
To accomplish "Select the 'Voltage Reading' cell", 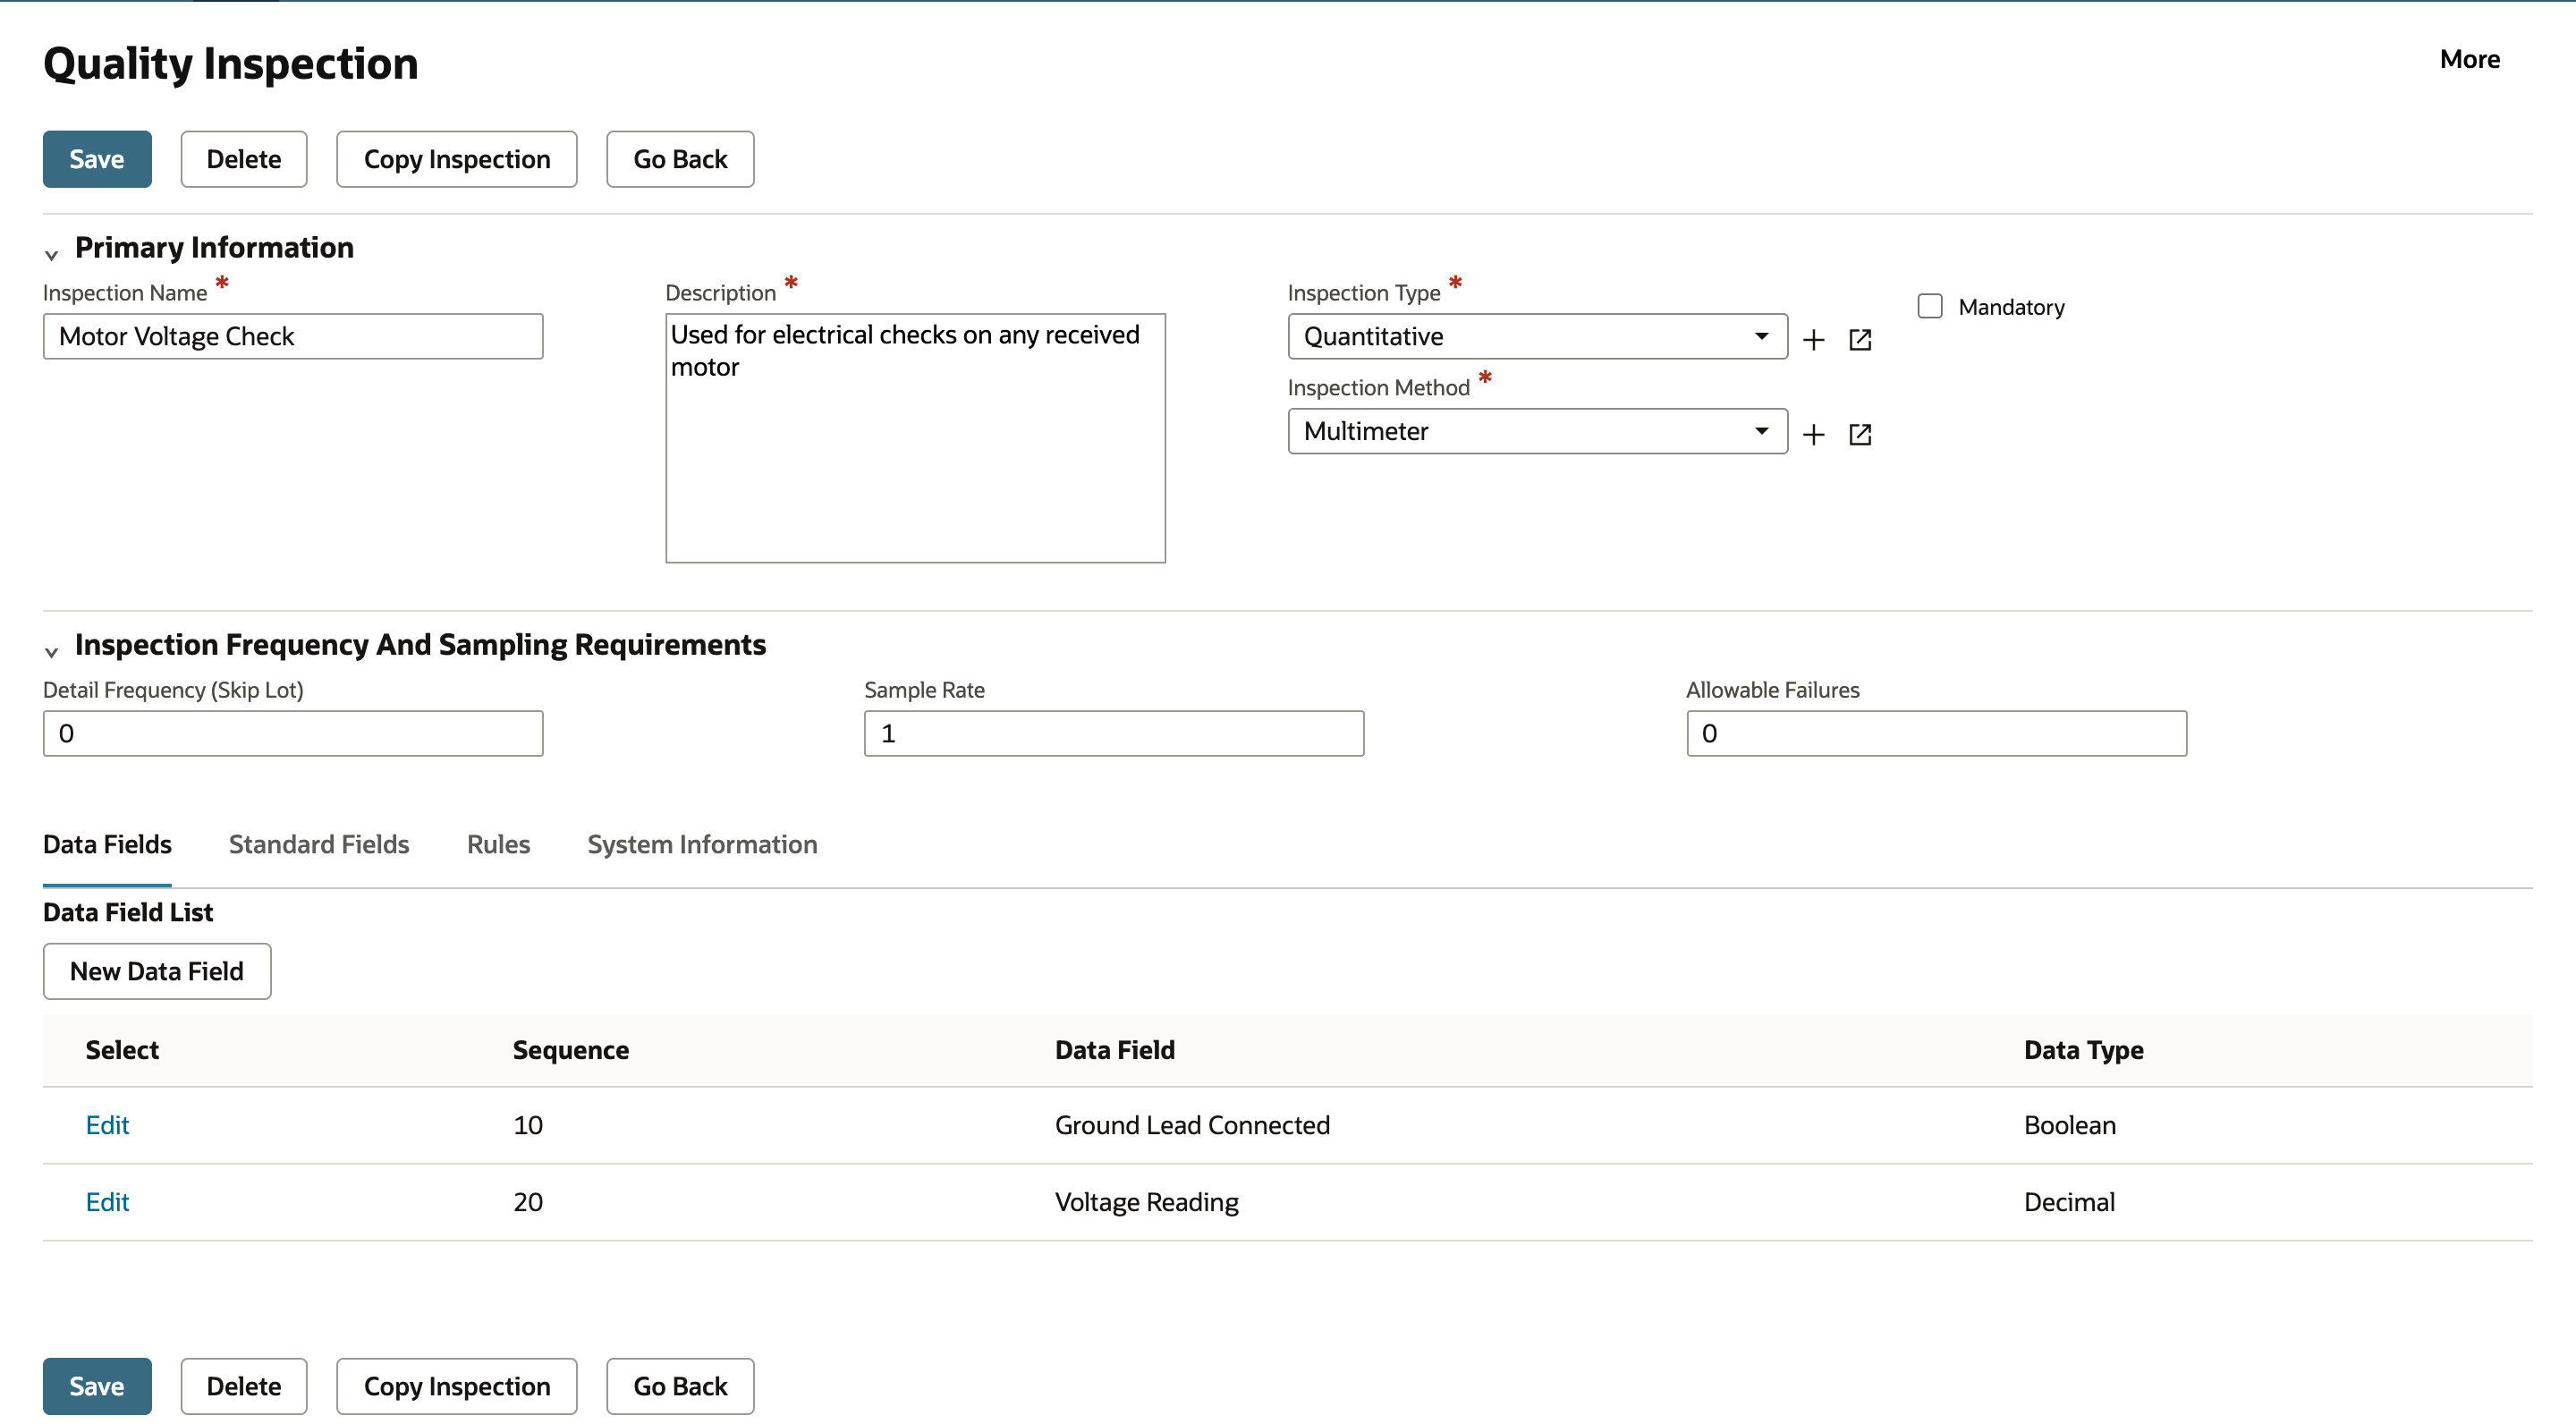I will tap(1147, 1202).
